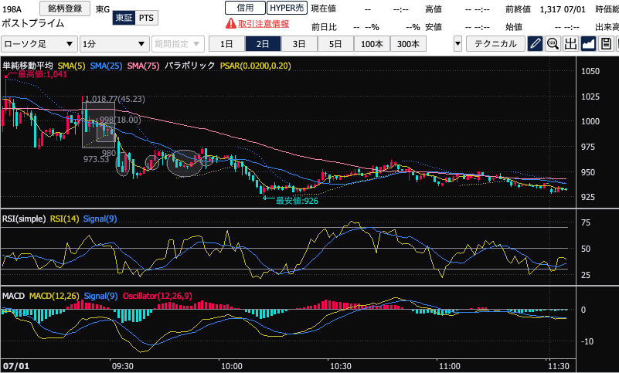Open the 1分 interval dropdown
619x373 pixels.
pyautogui.click(x=114, y=44)
